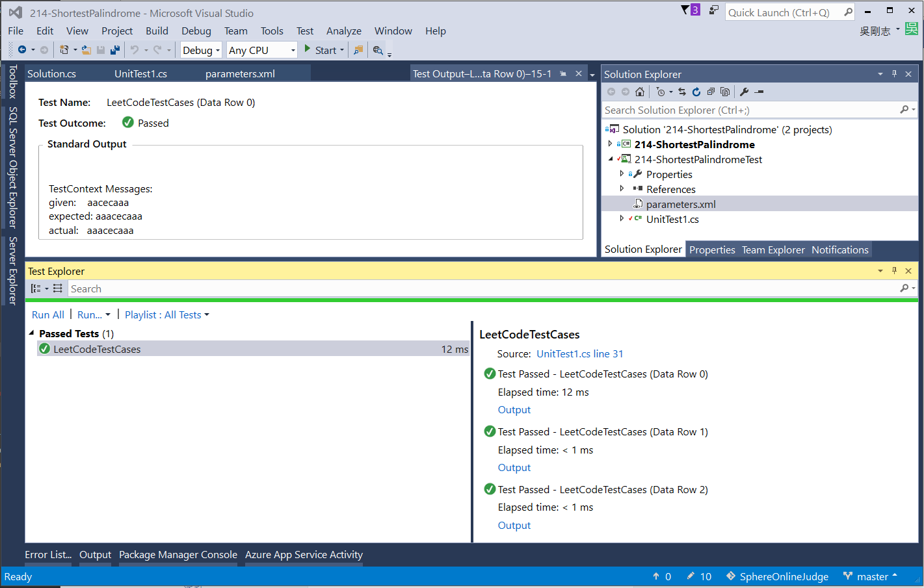Collapse the Passed Tests group
Image resolution: width=924 pixels, height=588 pixels.
point(31,333)
